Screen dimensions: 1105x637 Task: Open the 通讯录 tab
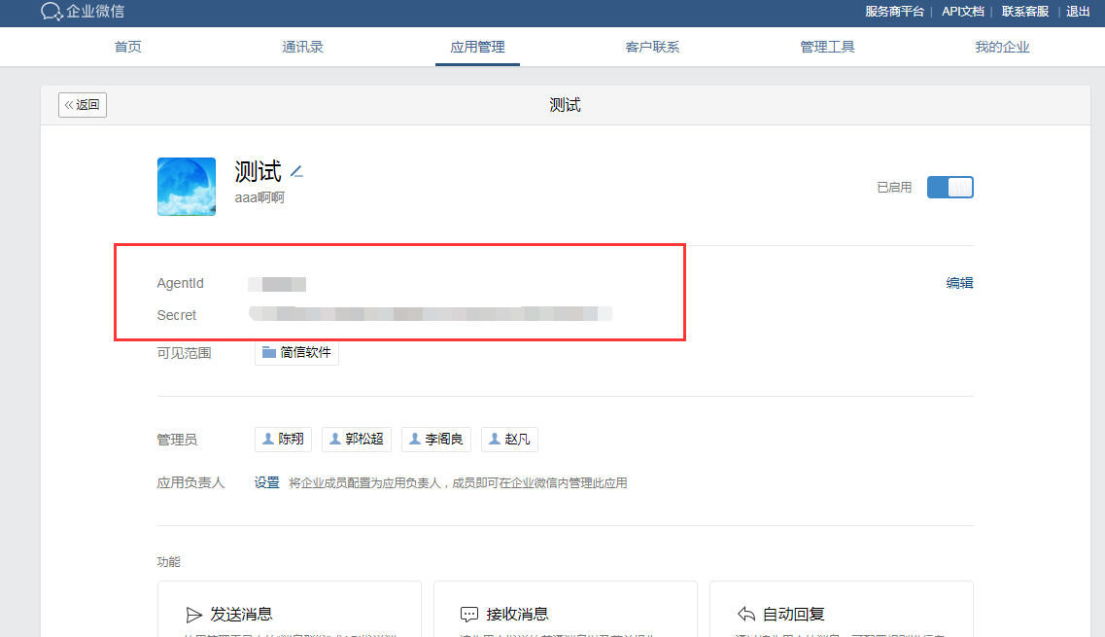click(302, 47)
